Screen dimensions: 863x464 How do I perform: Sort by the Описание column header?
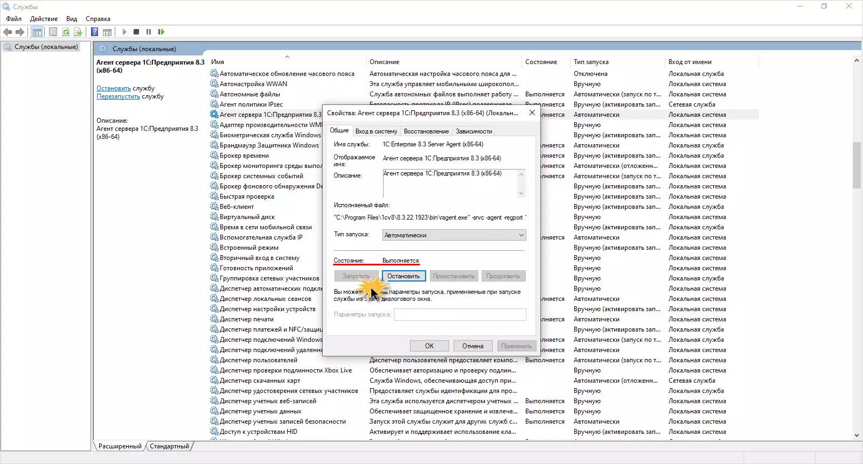tap(444, 62)
